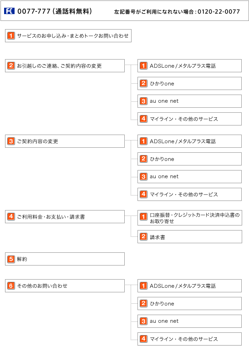Click ADSLone/メタルプラス電話 under お引越しのご連絡

pyautogui.click(x=189, y=65)
